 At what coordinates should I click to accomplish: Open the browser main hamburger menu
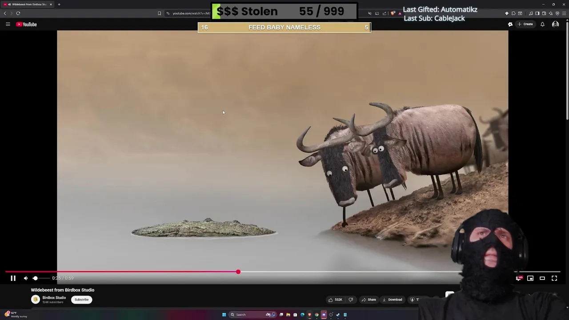[x=564, y=13]
